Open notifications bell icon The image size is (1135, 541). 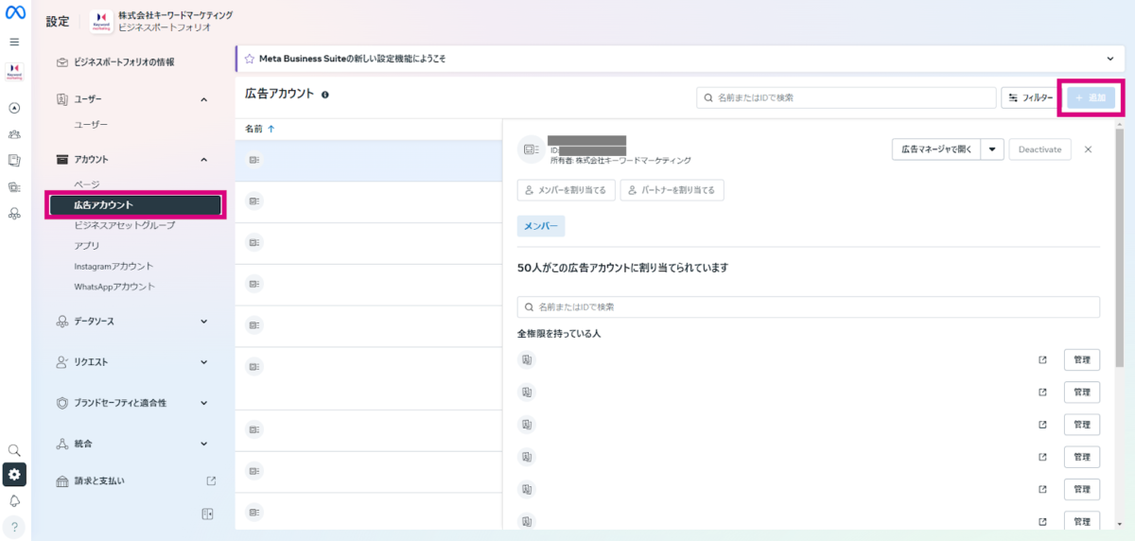(x=14, y=500)
